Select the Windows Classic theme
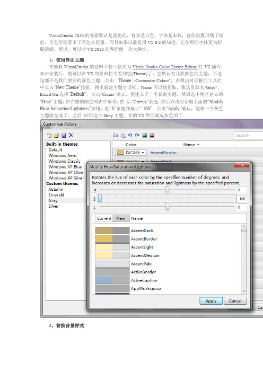The image size is (263, 372). point(64,161)
